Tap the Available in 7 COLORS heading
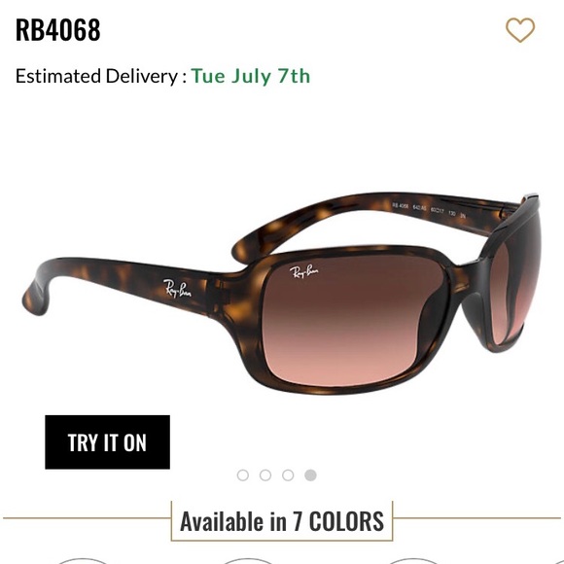 tap(282, 521)
